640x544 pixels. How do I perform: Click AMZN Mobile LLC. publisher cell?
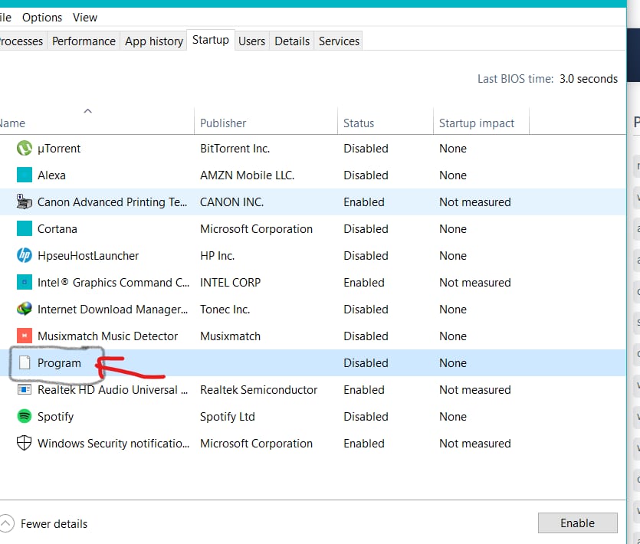(x=247, y=175)
